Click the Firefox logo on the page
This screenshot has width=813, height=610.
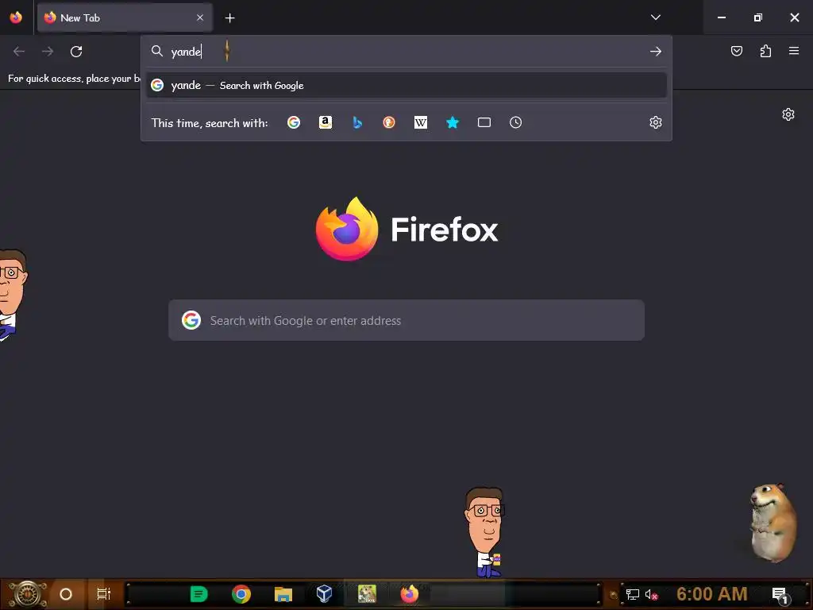tap(406, 230)
